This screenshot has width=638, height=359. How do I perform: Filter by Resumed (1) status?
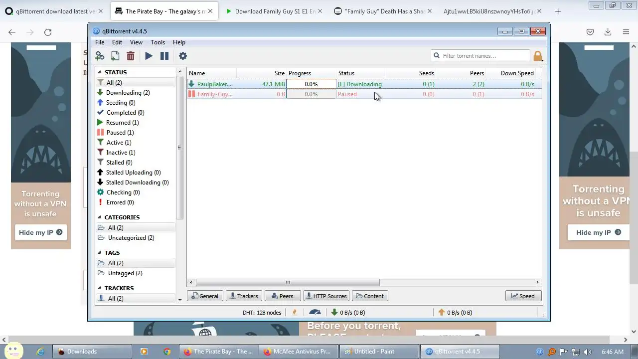pyautogui.click(x=122, y=122)
